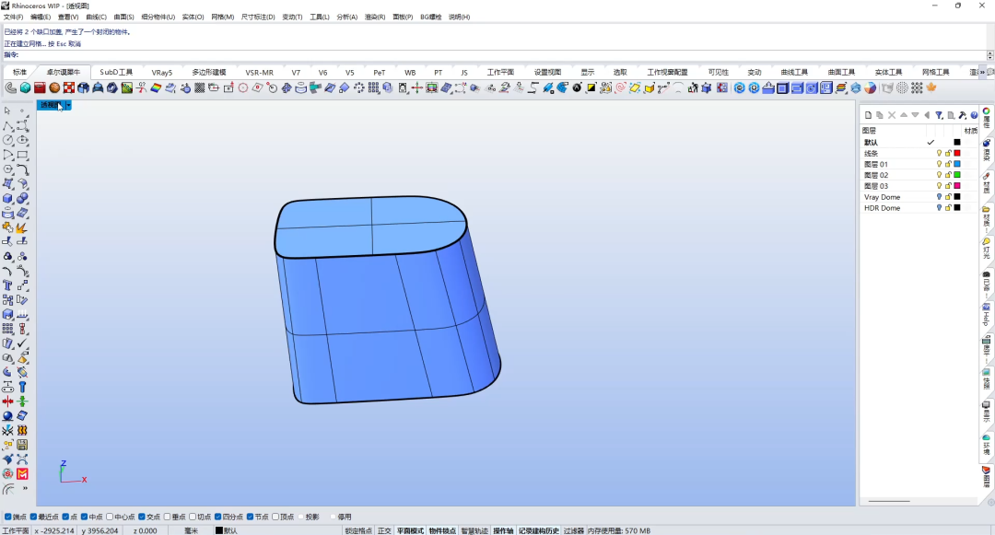
Task: Expand the toolbar tabs overflow arrow
Action: pos(983,72)
